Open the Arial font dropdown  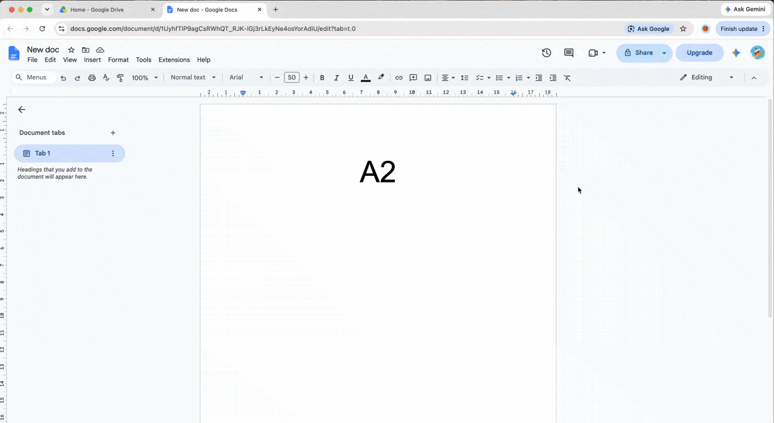pos(246,77)
